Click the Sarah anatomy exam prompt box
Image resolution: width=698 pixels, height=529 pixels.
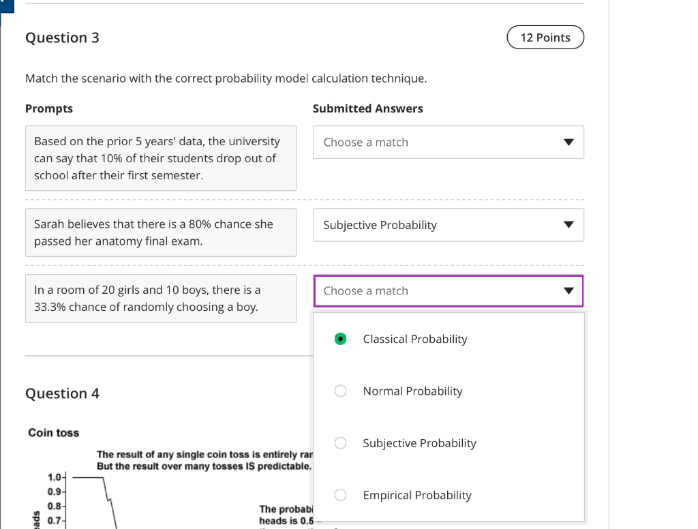pyautogui.click(x=161, y=232)
